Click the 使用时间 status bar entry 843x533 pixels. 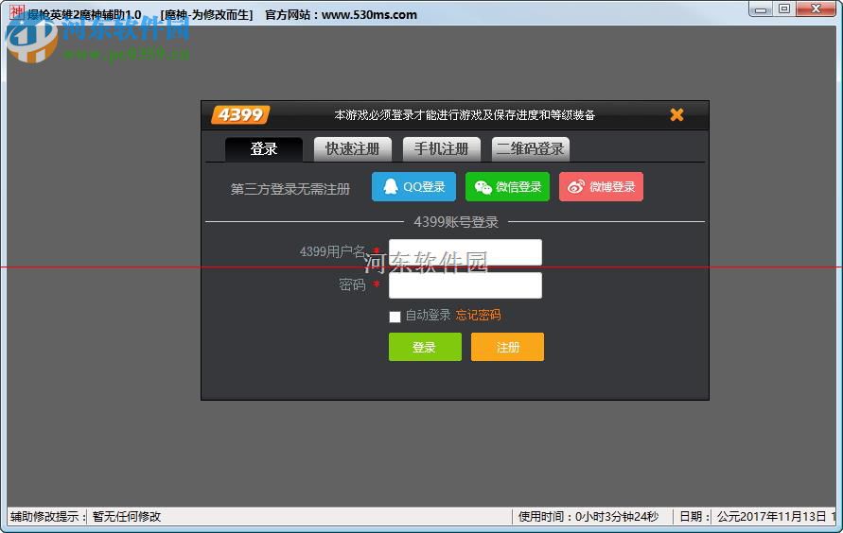point(588,516)
